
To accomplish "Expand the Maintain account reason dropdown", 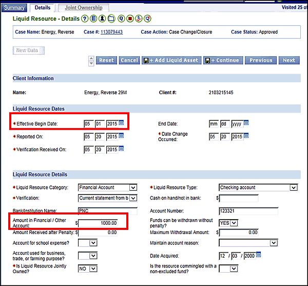I will pos(293,243).
